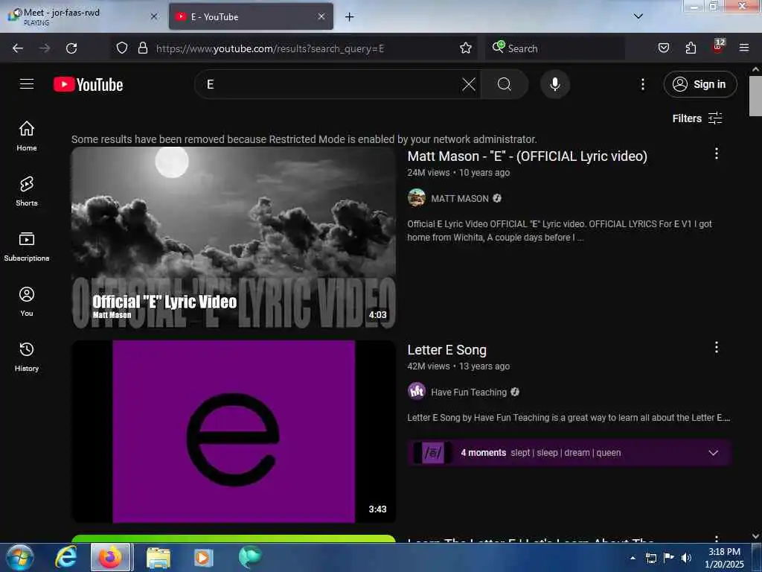762x572 pixels.
Task: Open the search Filters
Action: [x=697, y=118]
